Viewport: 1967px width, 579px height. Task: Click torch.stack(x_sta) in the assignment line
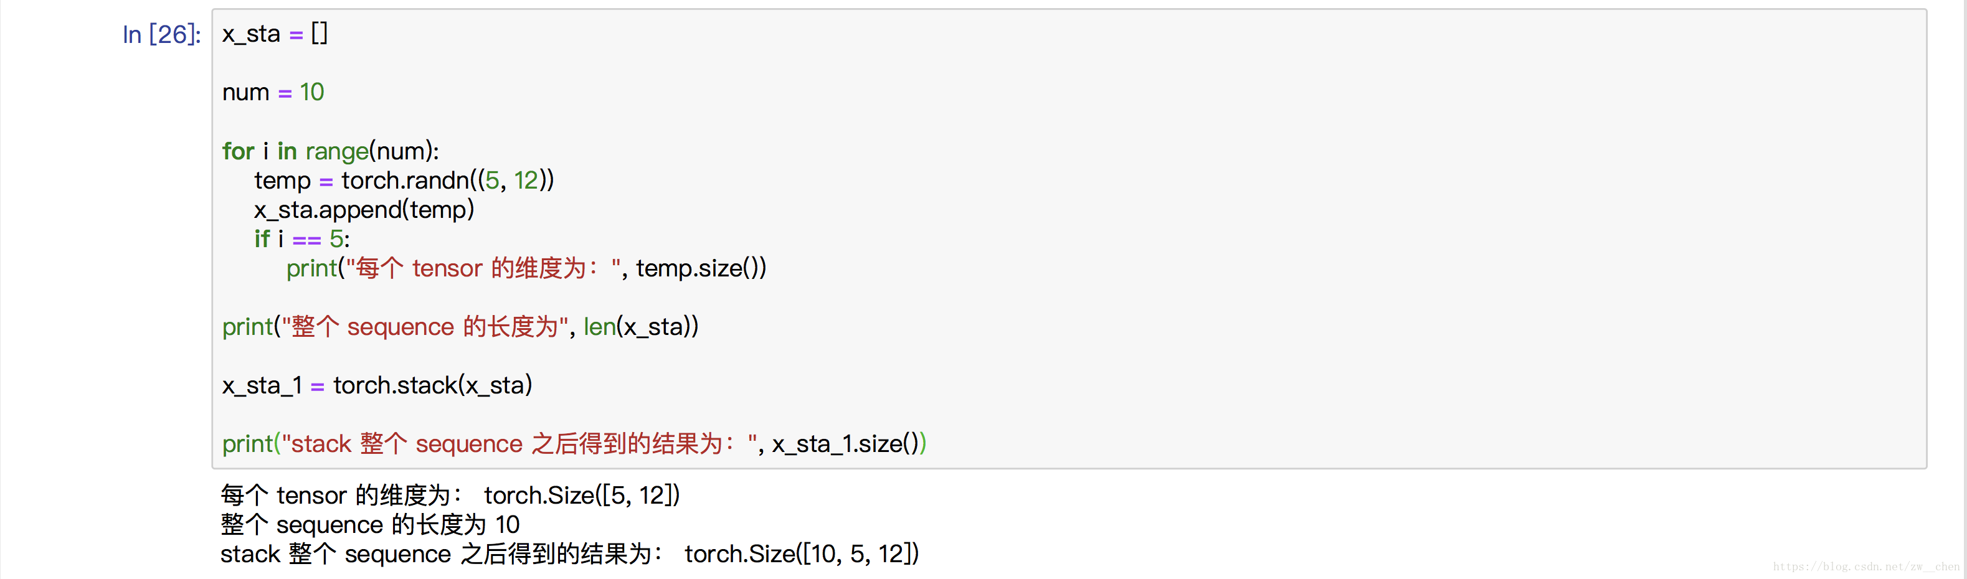pyautogui.click(x=432, y=385)
